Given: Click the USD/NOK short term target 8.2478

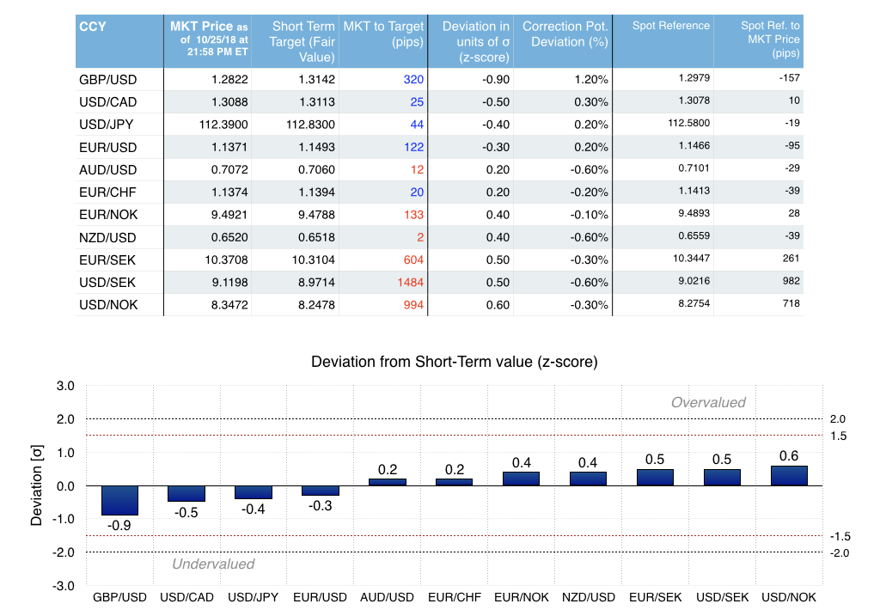Looking at the screenshot, I should click(316, 304).
